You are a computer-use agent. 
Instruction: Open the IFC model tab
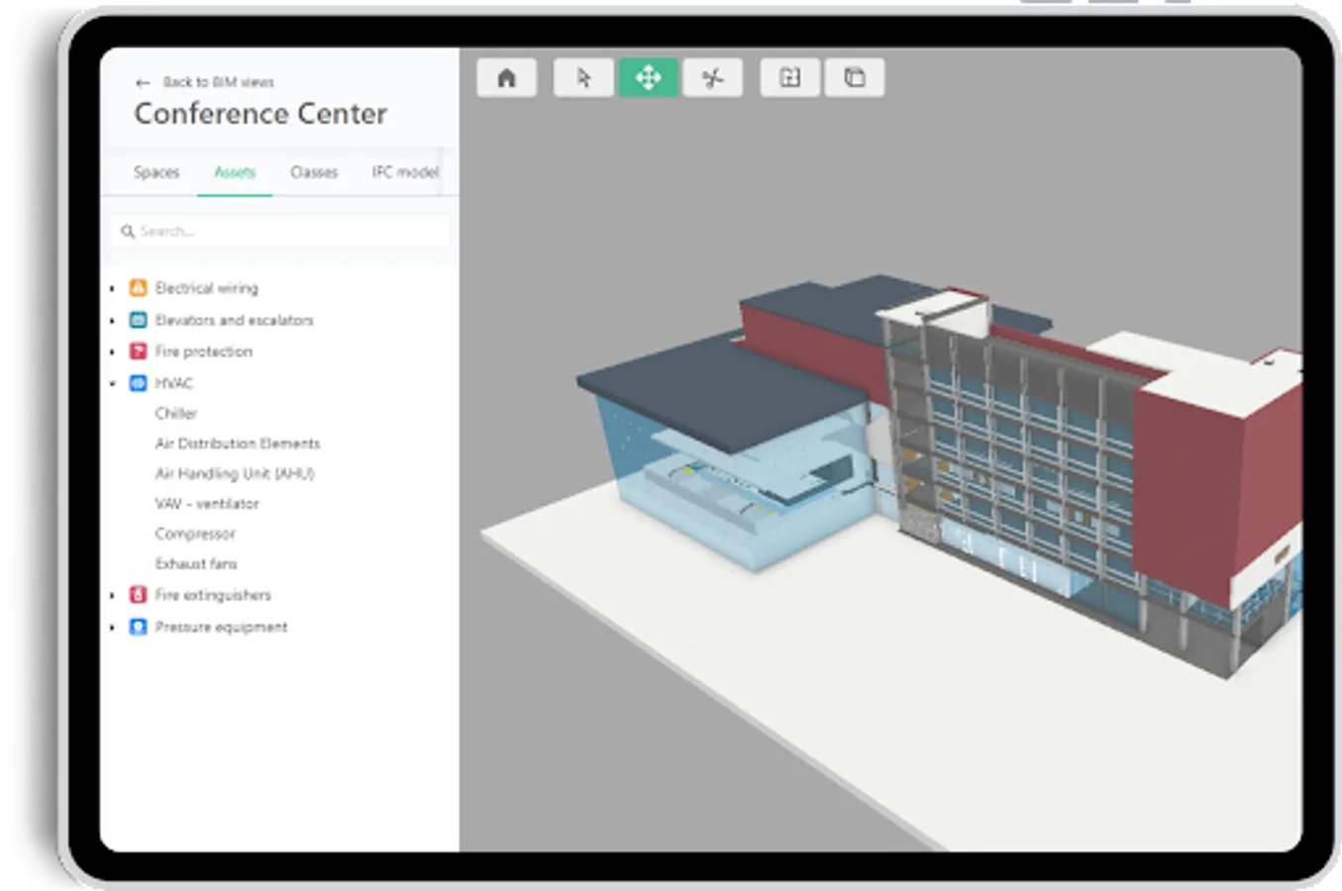point(405,172)
